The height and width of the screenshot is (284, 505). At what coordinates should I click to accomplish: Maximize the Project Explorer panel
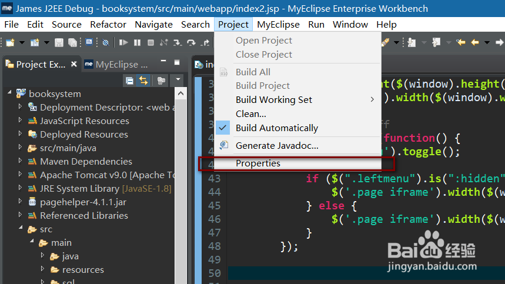click(177, 62)
